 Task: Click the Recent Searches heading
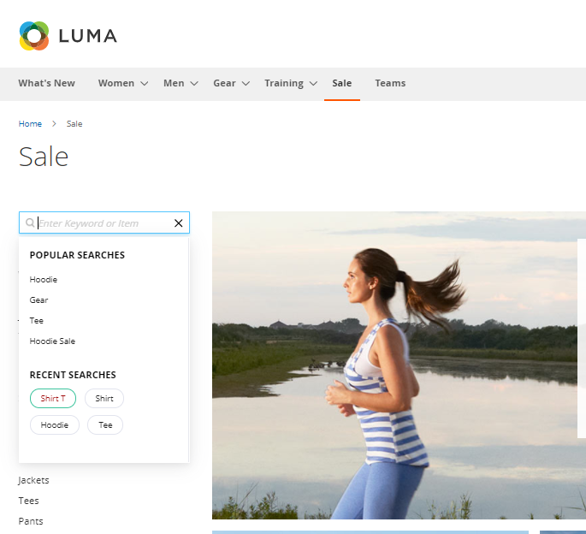[x=73, y=375]
